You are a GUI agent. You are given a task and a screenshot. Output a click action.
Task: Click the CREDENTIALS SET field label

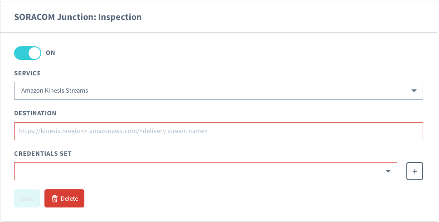tap(43, 153)
